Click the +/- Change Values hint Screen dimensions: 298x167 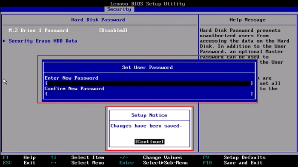151,157
